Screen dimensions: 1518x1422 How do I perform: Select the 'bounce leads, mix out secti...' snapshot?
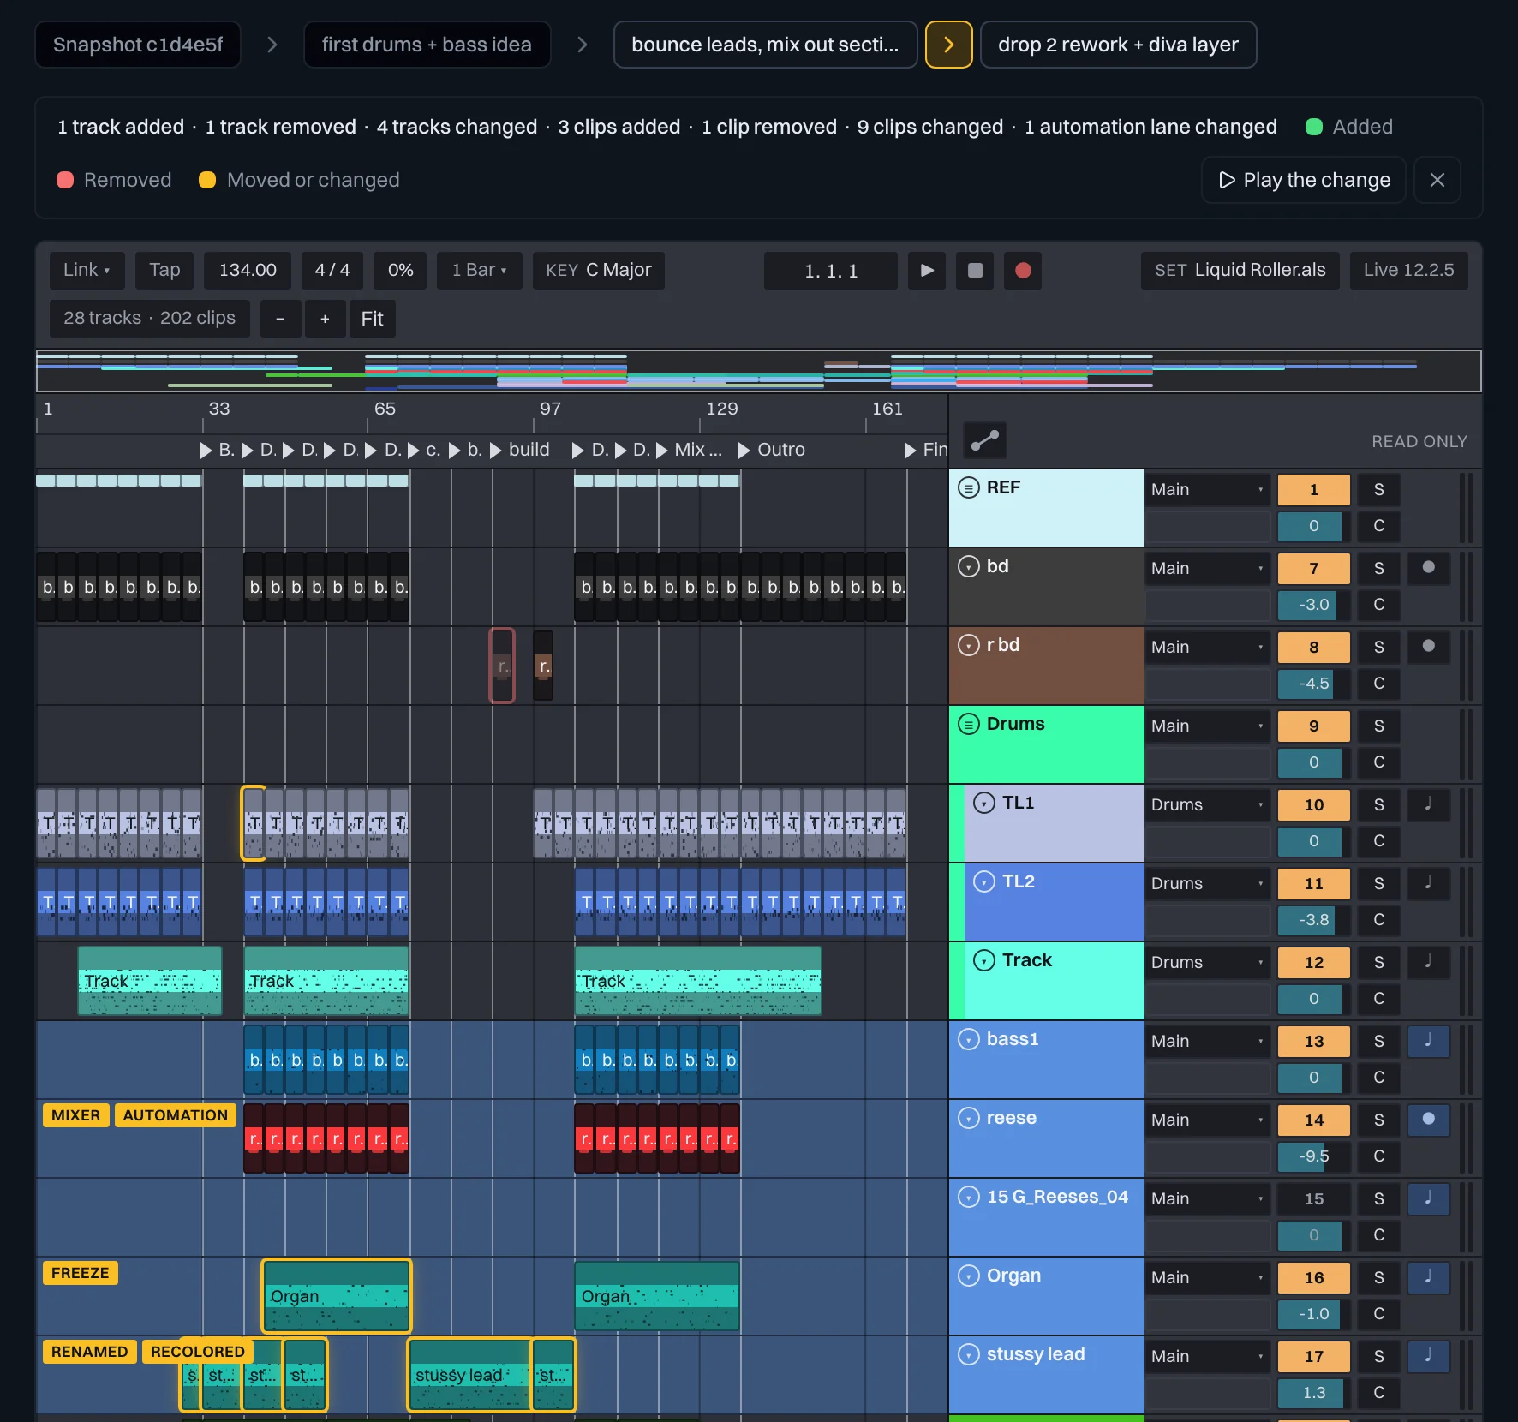(765, 45)
